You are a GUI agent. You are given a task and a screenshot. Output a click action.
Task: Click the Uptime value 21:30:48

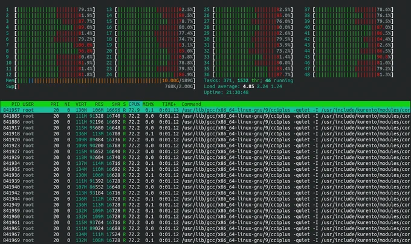point(237,92)
